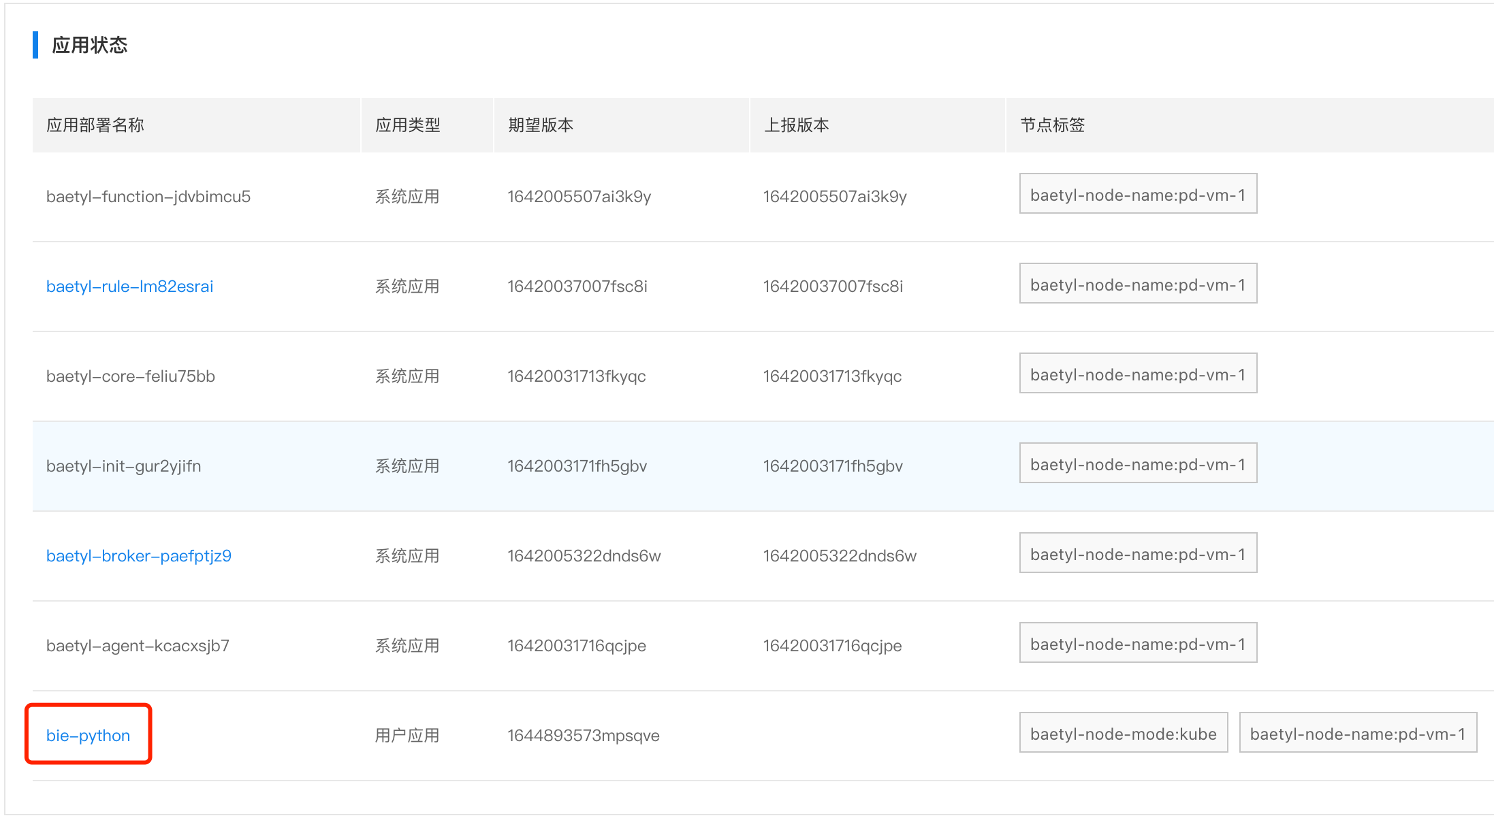Viewport: 1494px width, 818px height.
Task: Open the baetyl-broker-paefptjz9 application link
Action: click(x=139, y=556)
